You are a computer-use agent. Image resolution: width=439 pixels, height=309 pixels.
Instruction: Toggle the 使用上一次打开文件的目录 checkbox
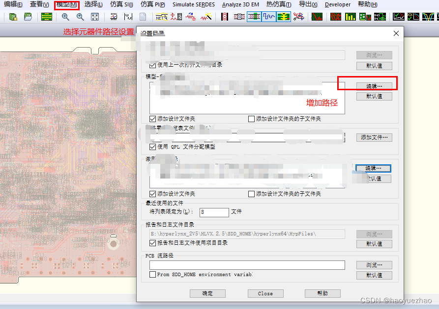152,65
